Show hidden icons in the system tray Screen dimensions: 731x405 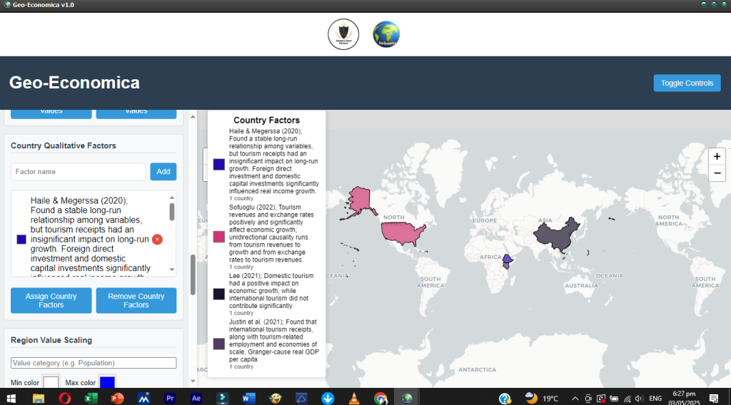tap(575, 398)
